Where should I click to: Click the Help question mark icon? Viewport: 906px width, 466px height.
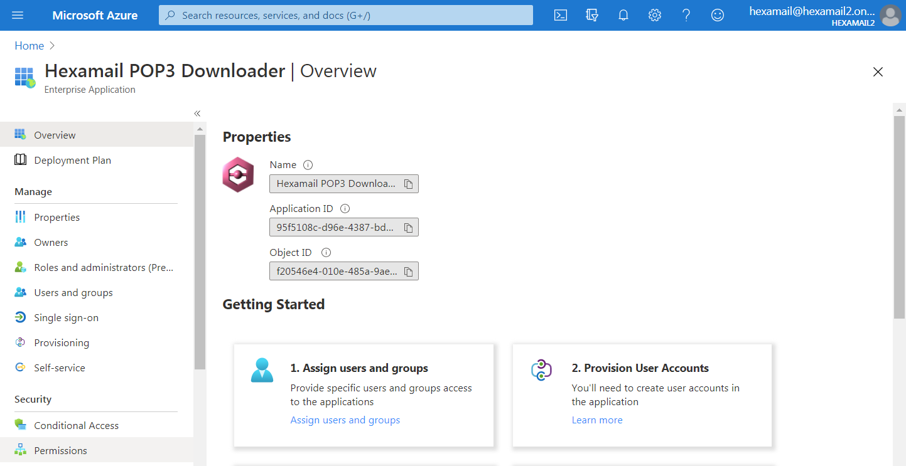tap(686, 15)
